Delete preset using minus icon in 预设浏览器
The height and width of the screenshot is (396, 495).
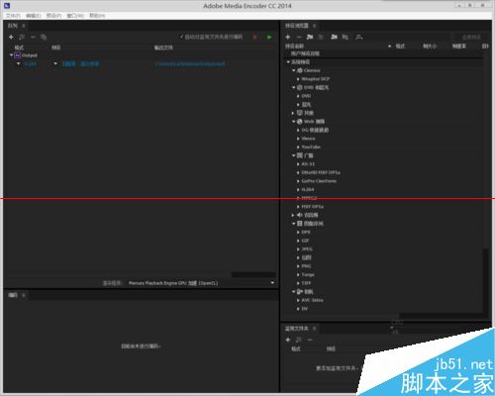pyautogui.click(x=299, y=37)
